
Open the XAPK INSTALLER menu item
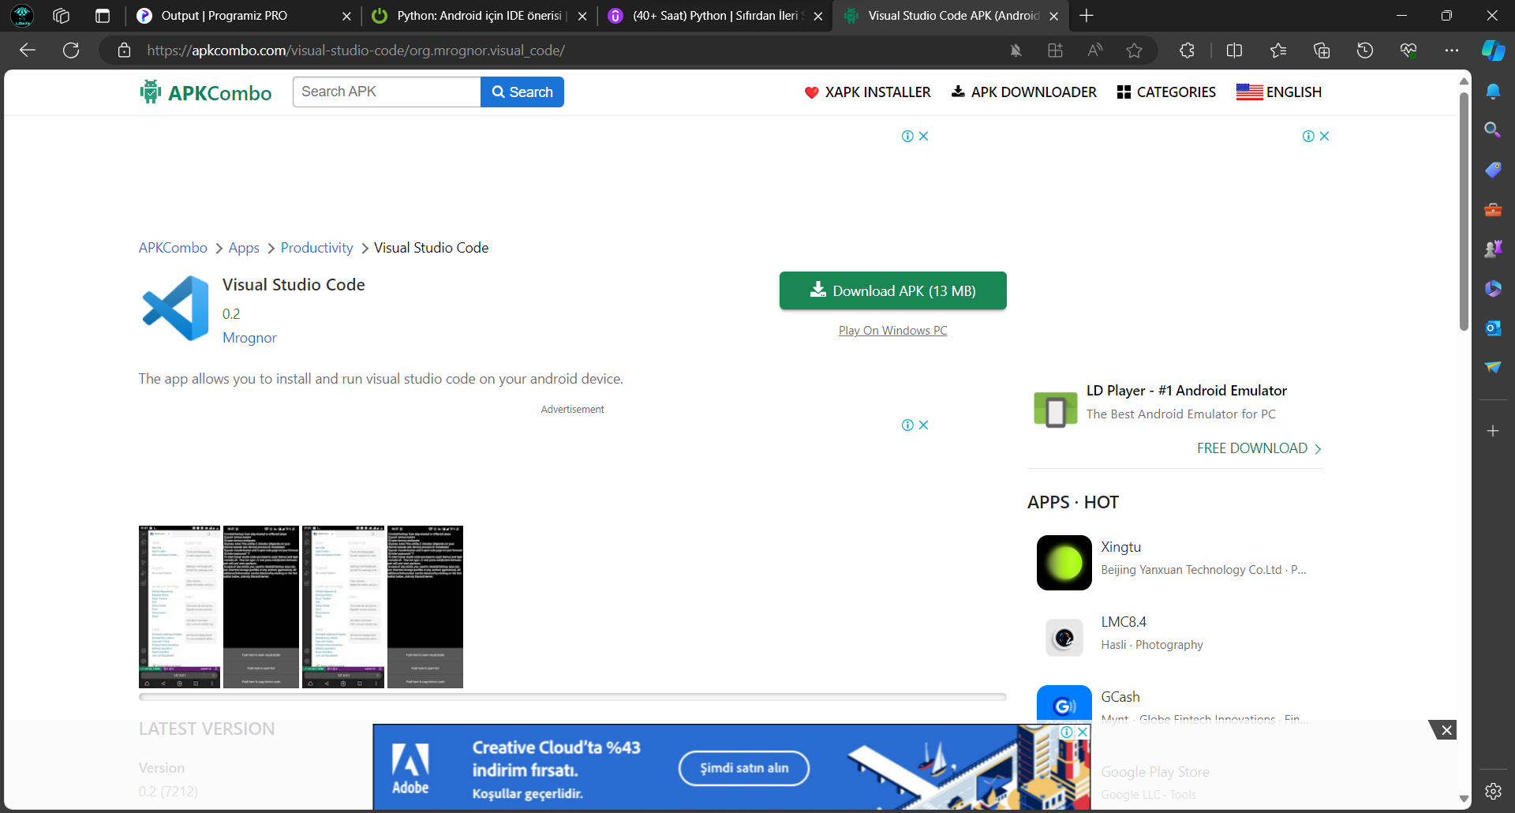(x=867, y=92)
